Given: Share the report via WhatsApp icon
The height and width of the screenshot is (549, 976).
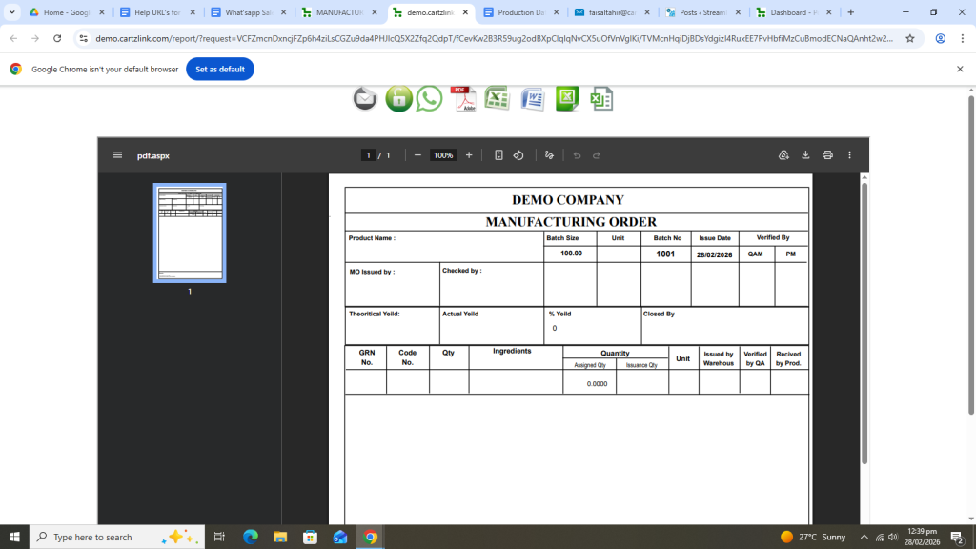Looking at the screenshot, I should [x=430, y=98].
